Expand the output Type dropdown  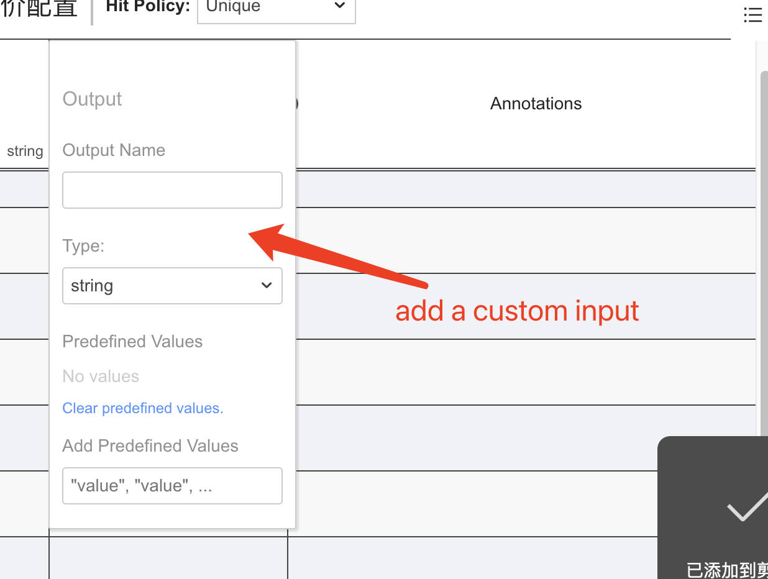(x=172, y=286)
